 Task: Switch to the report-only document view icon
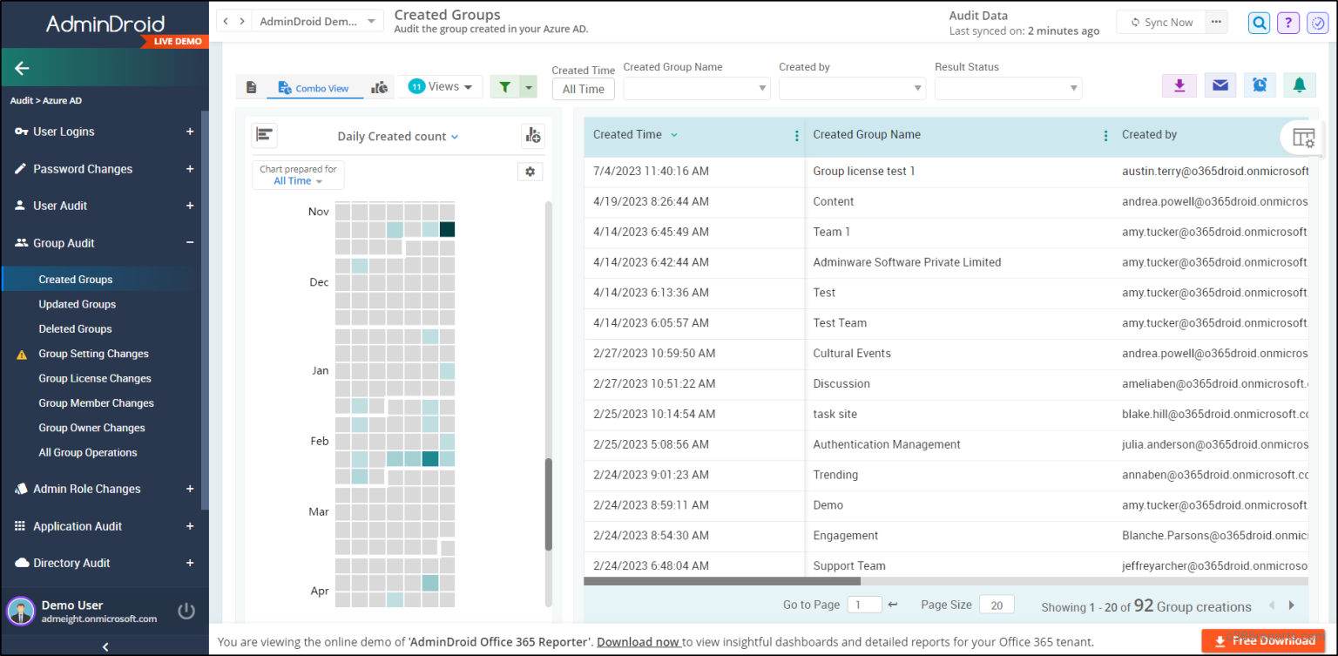[251, 88]
